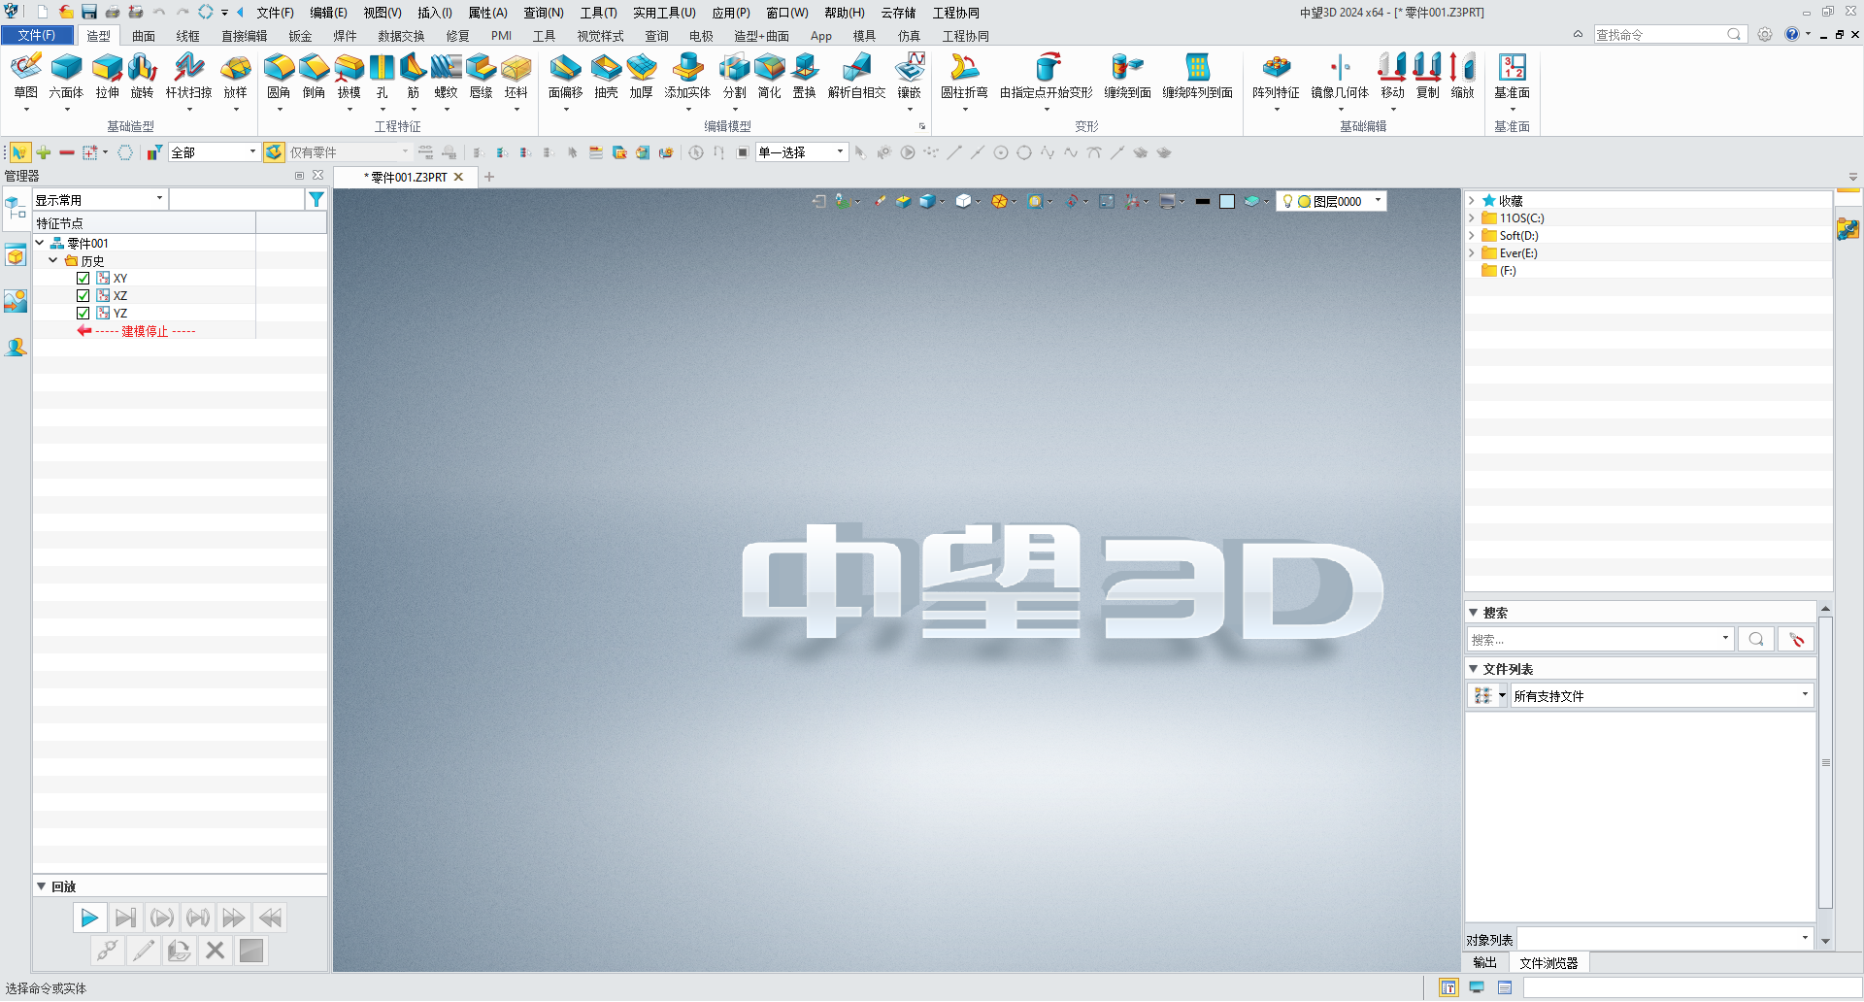Open the 全部 filter dropdown

click(214, 152)
